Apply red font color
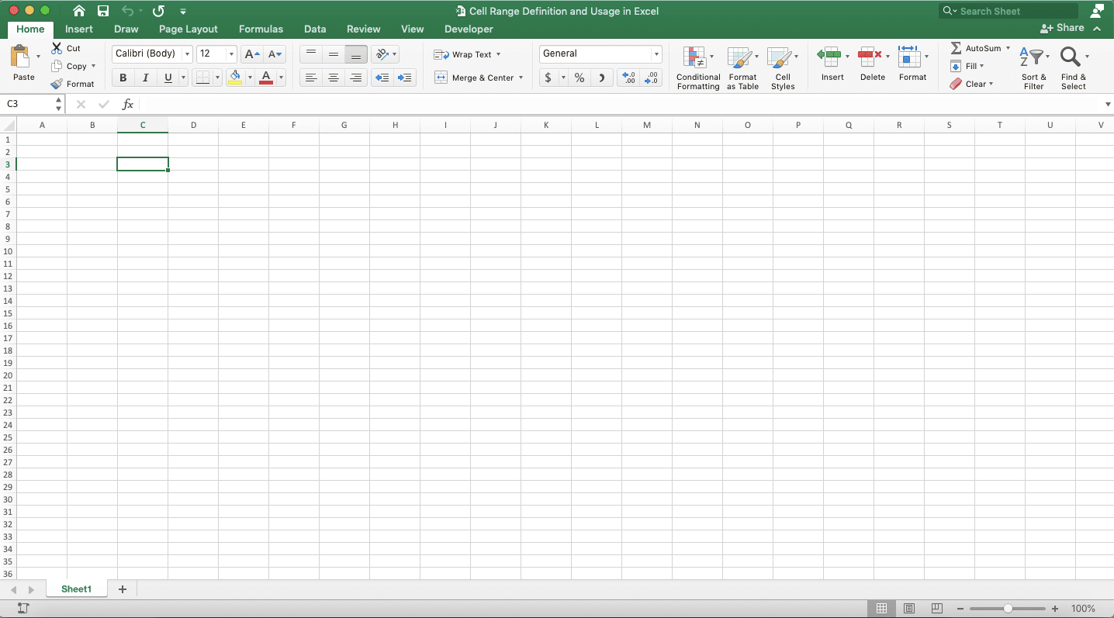Screen dimensions: 1114x618 266,78
